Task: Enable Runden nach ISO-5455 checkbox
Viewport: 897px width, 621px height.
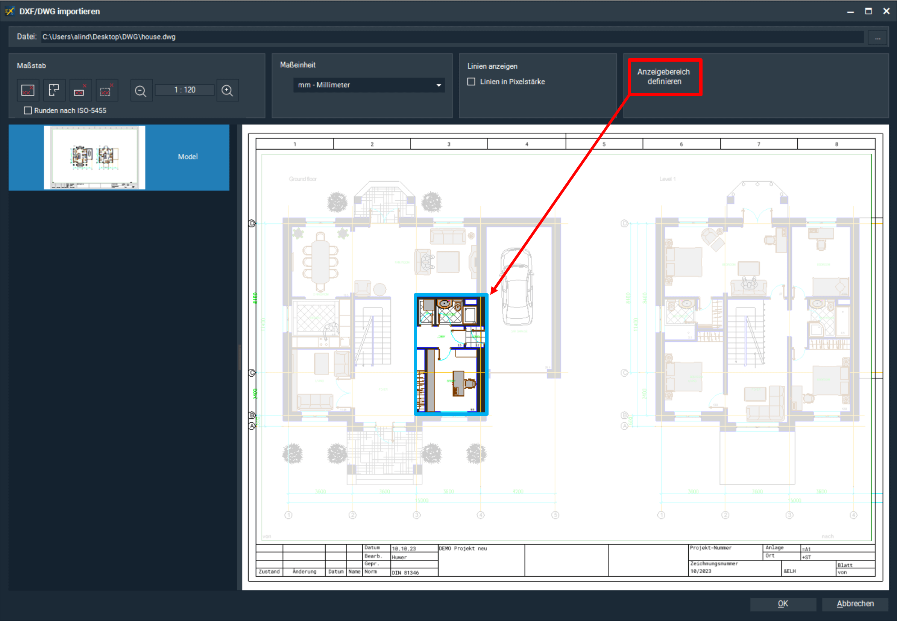Action: pyautogui.click(x=28, y=111)
